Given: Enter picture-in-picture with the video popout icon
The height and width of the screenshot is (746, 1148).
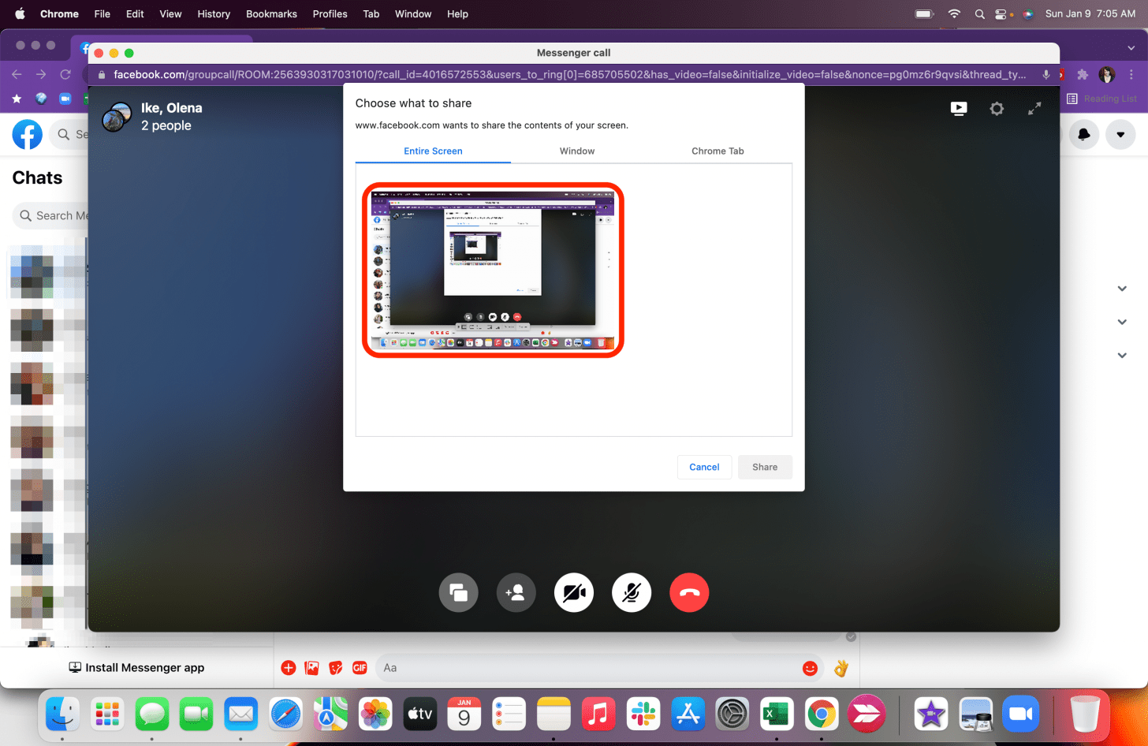Looking at the screenshot, I should (959, 108).
